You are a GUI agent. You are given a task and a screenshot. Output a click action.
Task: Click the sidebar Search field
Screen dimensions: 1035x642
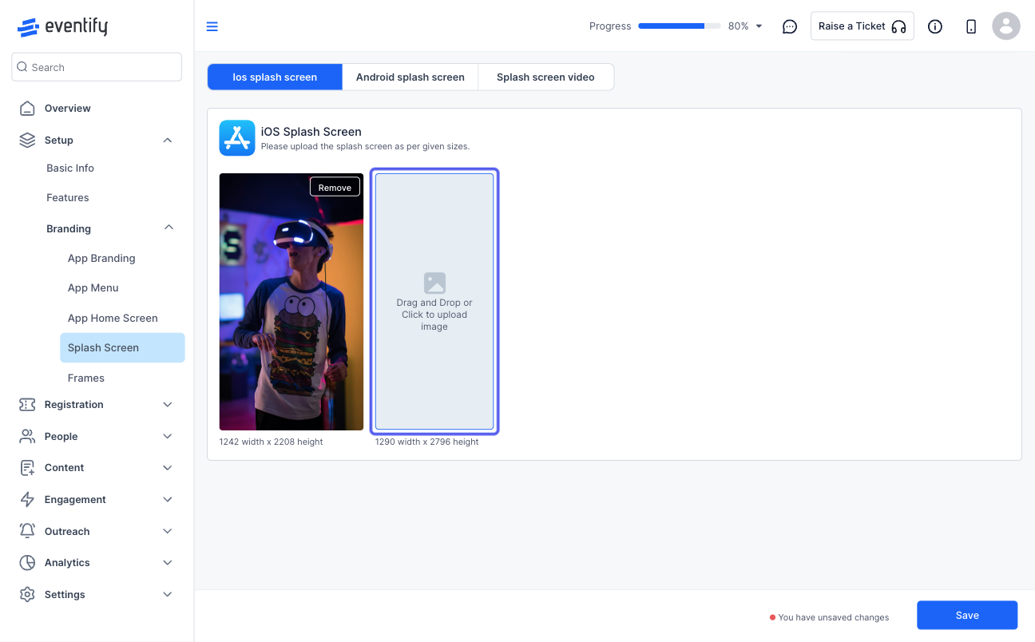(x=97, y=67)
